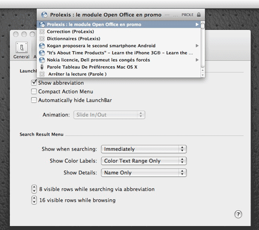This screenshot has width=259, height=230.
Task: Click microphone icon beside Parole Tableau row
Action: [42, 67]
